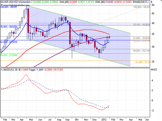Click the Aug month label on time axis
The width and height of the screenshot is (162, 121).
pos(59,119)
